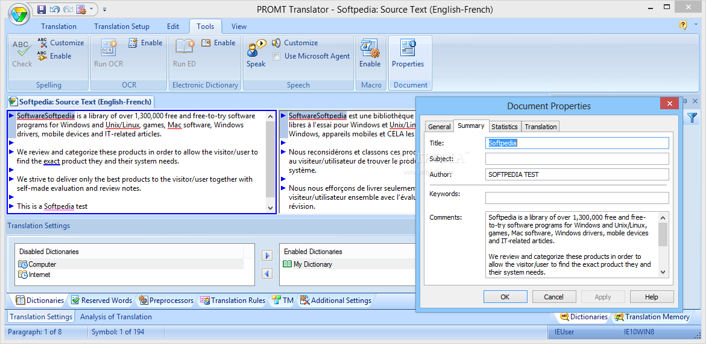The width and height of the screenshot is (706, 344).
Task: Select Summary tab in Document Properties
Action: (x=471, y=126)
